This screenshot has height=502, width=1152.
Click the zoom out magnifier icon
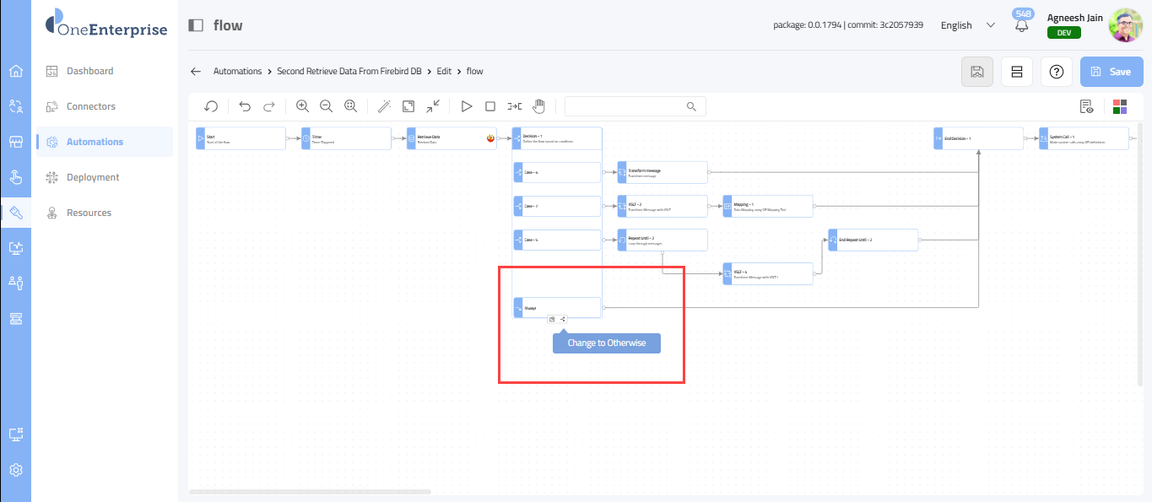coord(326,106)
